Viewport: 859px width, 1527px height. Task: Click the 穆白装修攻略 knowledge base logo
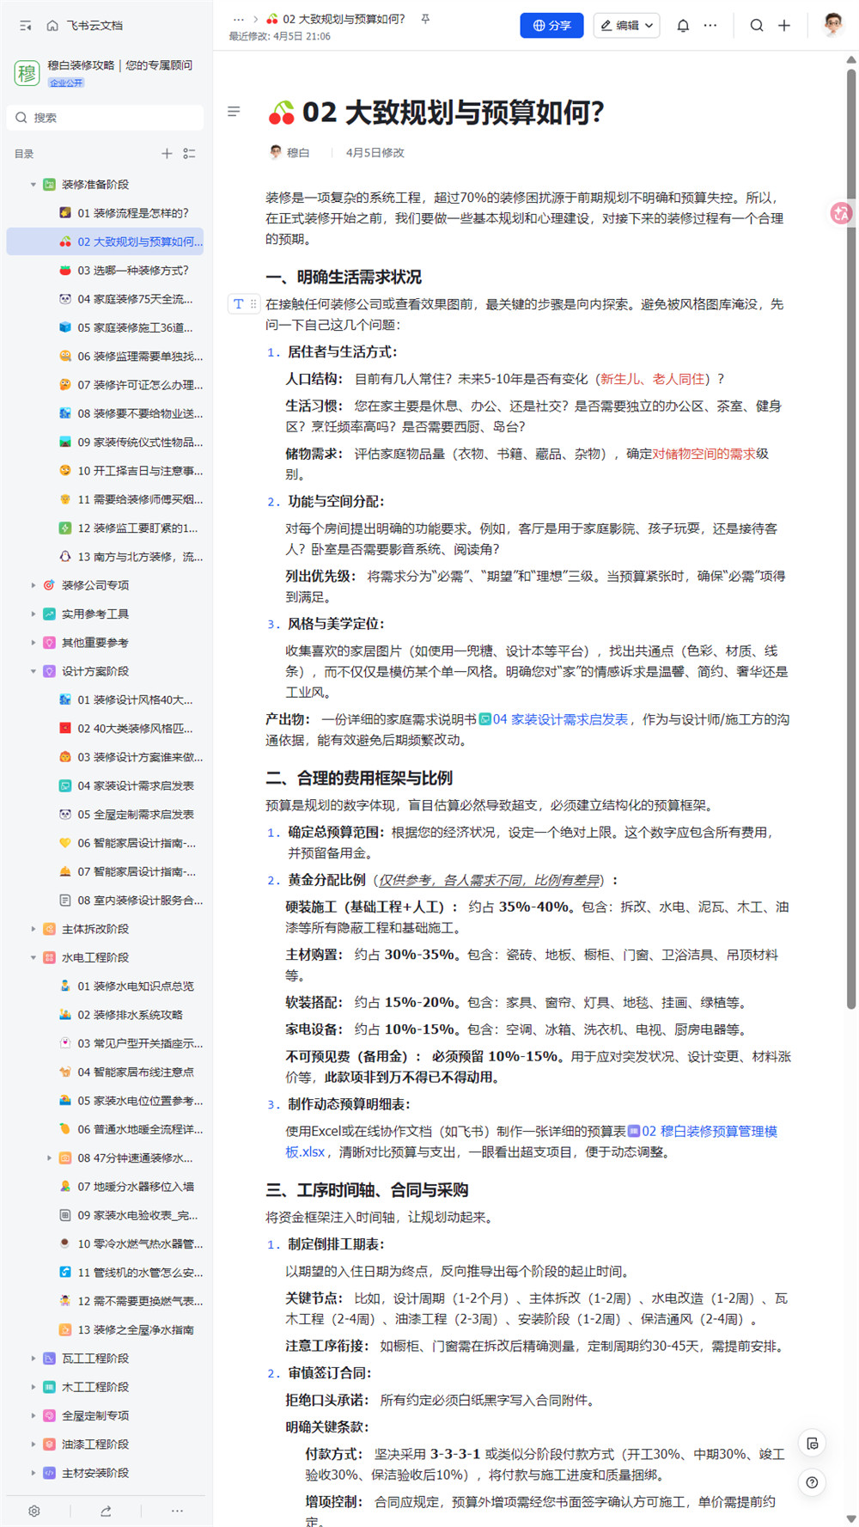pos(27,73)
